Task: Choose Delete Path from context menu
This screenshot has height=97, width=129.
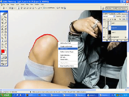Action: click(68, 49)
